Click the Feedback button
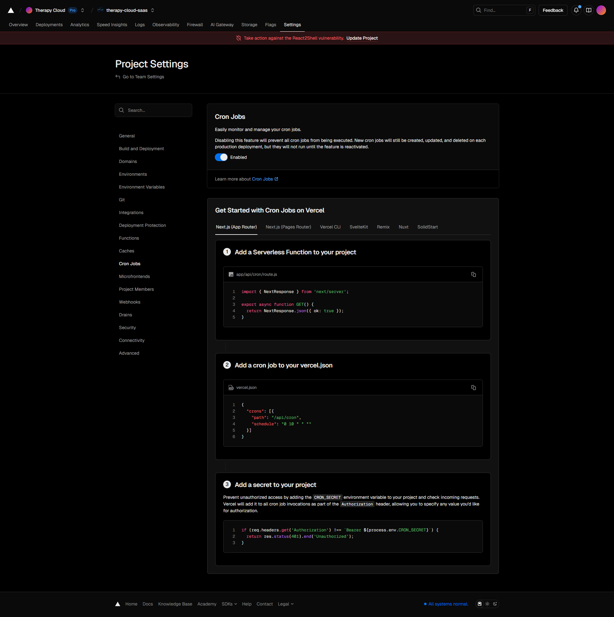Viewport: 614px width, 617px height. tap(553, 10)
